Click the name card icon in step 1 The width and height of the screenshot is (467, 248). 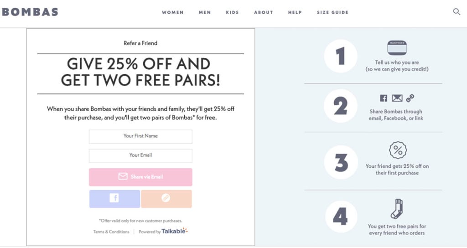[x=397, y=48]
